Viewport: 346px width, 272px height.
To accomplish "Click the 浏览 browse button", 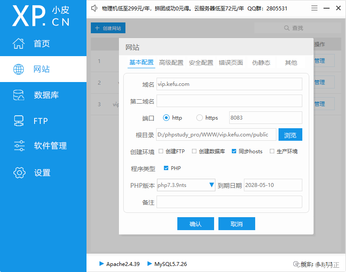I will [x=290, y=135].
